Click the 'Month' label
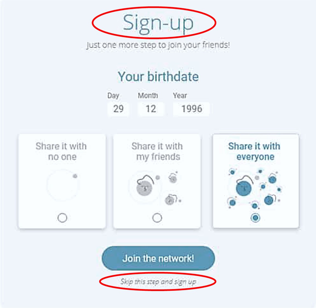This screenshot has height=308, width=316. coord(148,96)
